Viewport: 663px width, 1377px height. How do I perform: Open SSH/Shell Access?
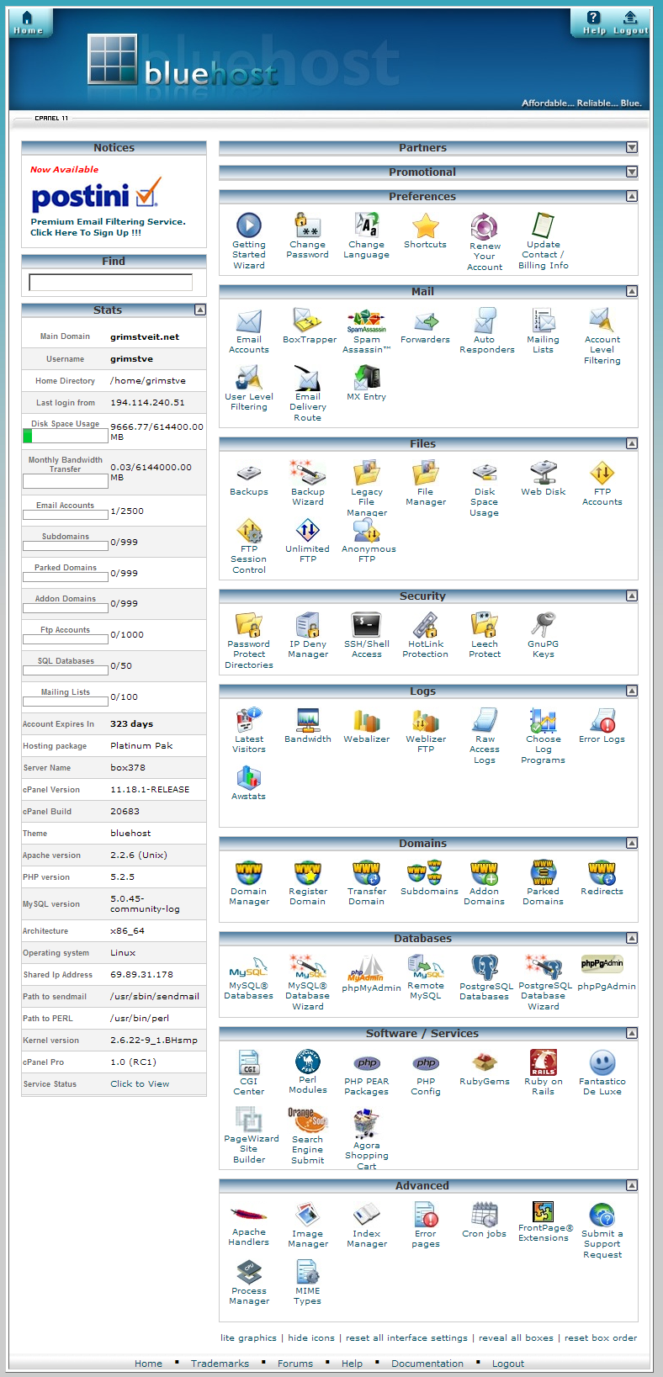tap(367, 636)
